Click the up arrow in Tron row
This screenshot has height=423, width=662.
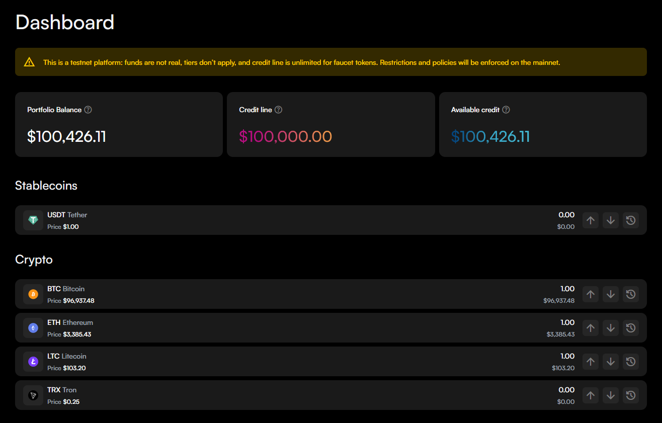(x=591, y=395)
